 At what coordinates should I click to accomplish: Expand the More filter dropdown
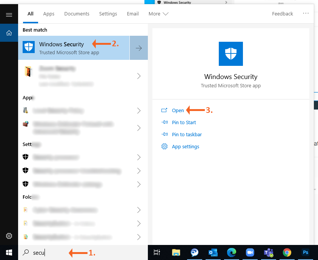click(x=158, y=14)
